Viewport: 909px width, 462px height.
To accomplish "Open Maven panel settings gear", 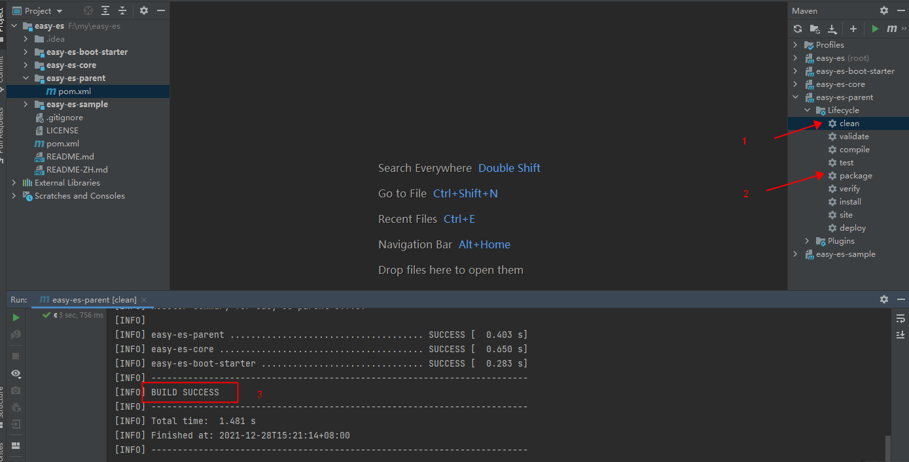I will [884, 10].
